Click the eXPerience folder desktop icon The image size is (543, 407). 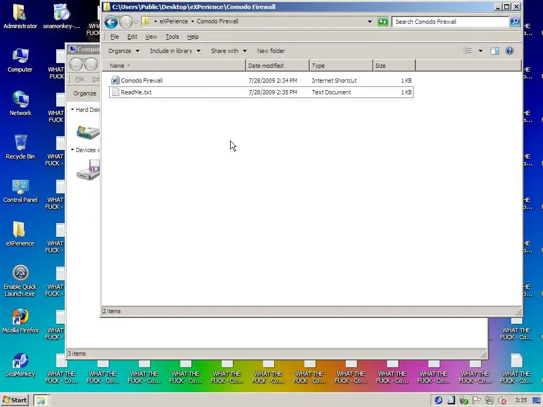coord(20,234)
